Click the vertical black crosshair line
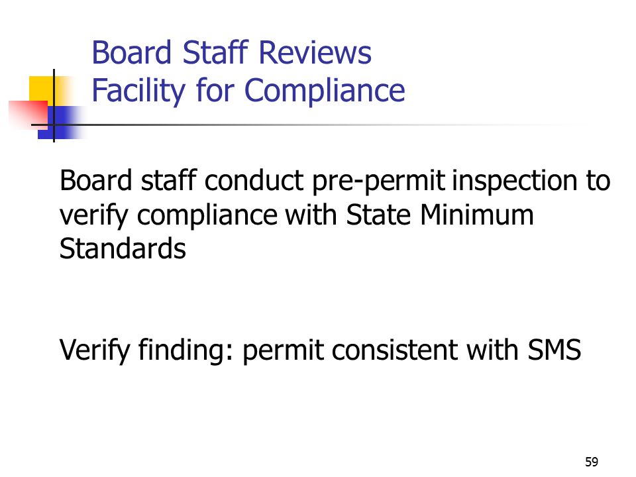Image resolution: width=636 pixels, height=477 pixels. pyautogui.click(x=54, y=105)
